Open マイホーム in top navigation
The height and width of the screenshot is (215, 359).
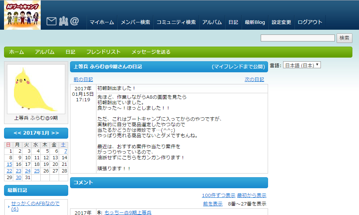tap(102, 22)
